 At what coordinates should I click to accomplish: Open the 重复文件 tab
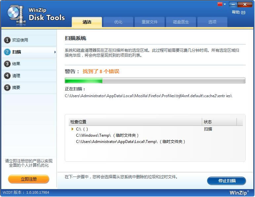coord(150,22)
